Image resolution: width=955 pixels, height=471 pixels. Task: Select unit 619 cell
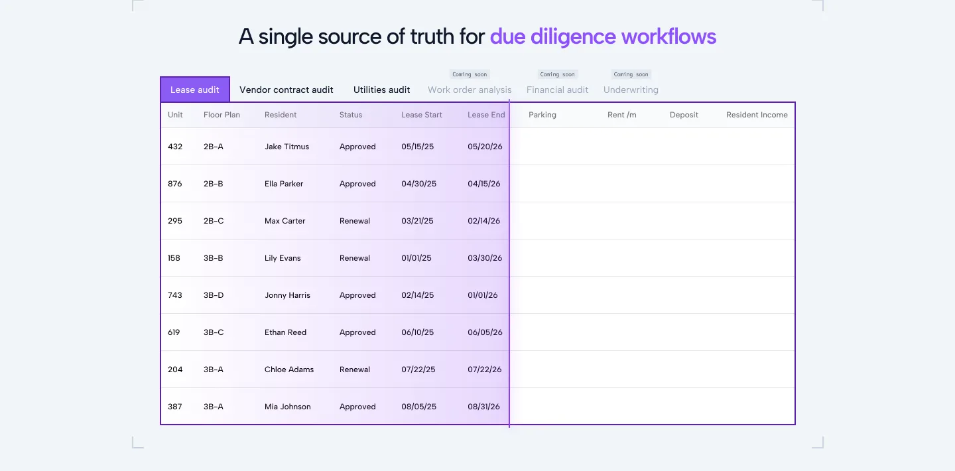(174, 332)
